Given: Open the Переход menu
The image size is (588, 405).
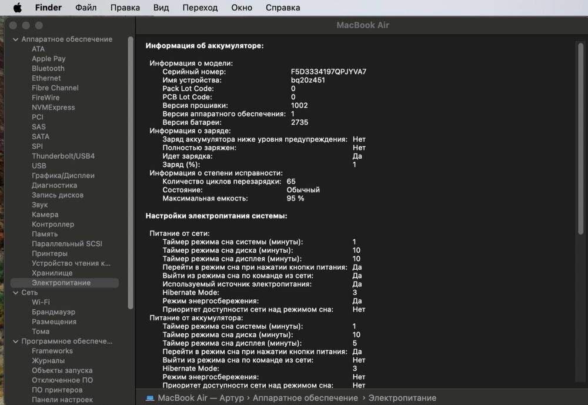Looking at the screenshot, I should click(200, 8).
